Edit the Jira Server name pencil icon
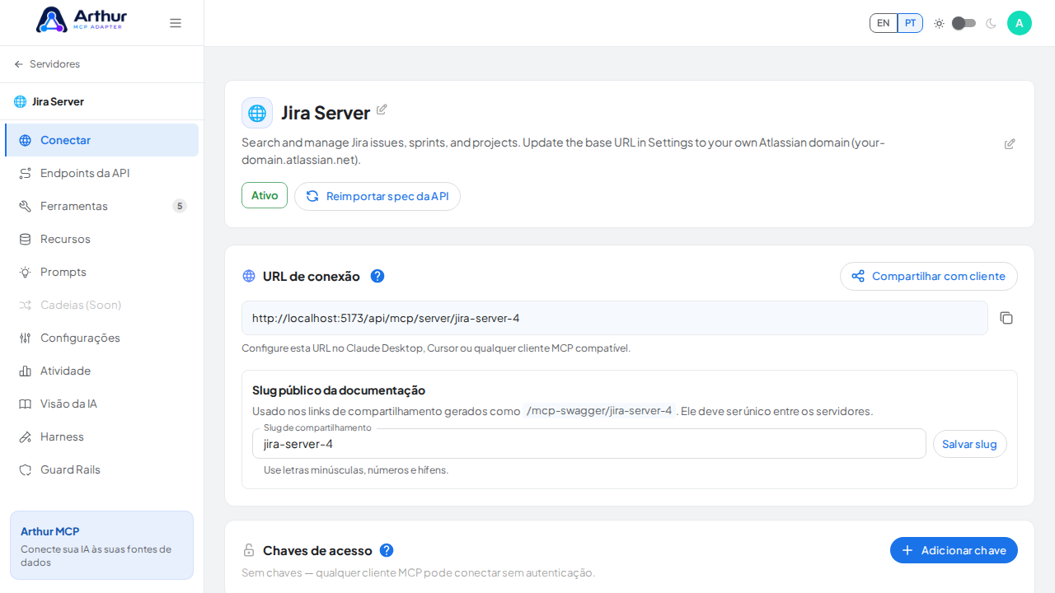The height and width of the screenshot is (593, 1055). [382, 110]
